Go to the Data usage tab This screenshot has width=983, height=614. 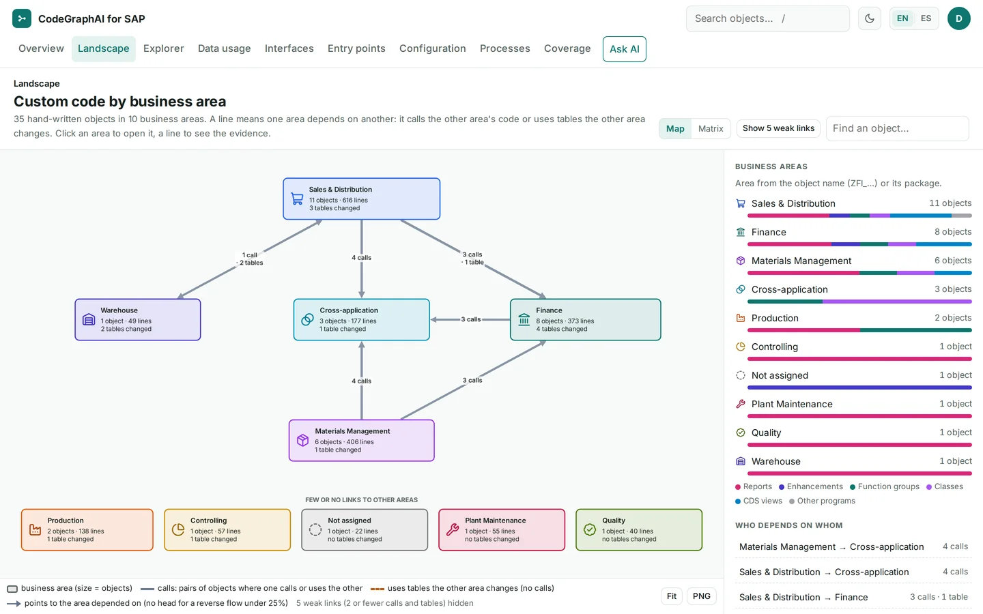pyautogui.click(x=225, y=48)
